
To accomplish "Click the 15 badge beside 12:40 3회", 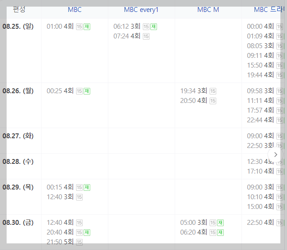I will point(79,197).
